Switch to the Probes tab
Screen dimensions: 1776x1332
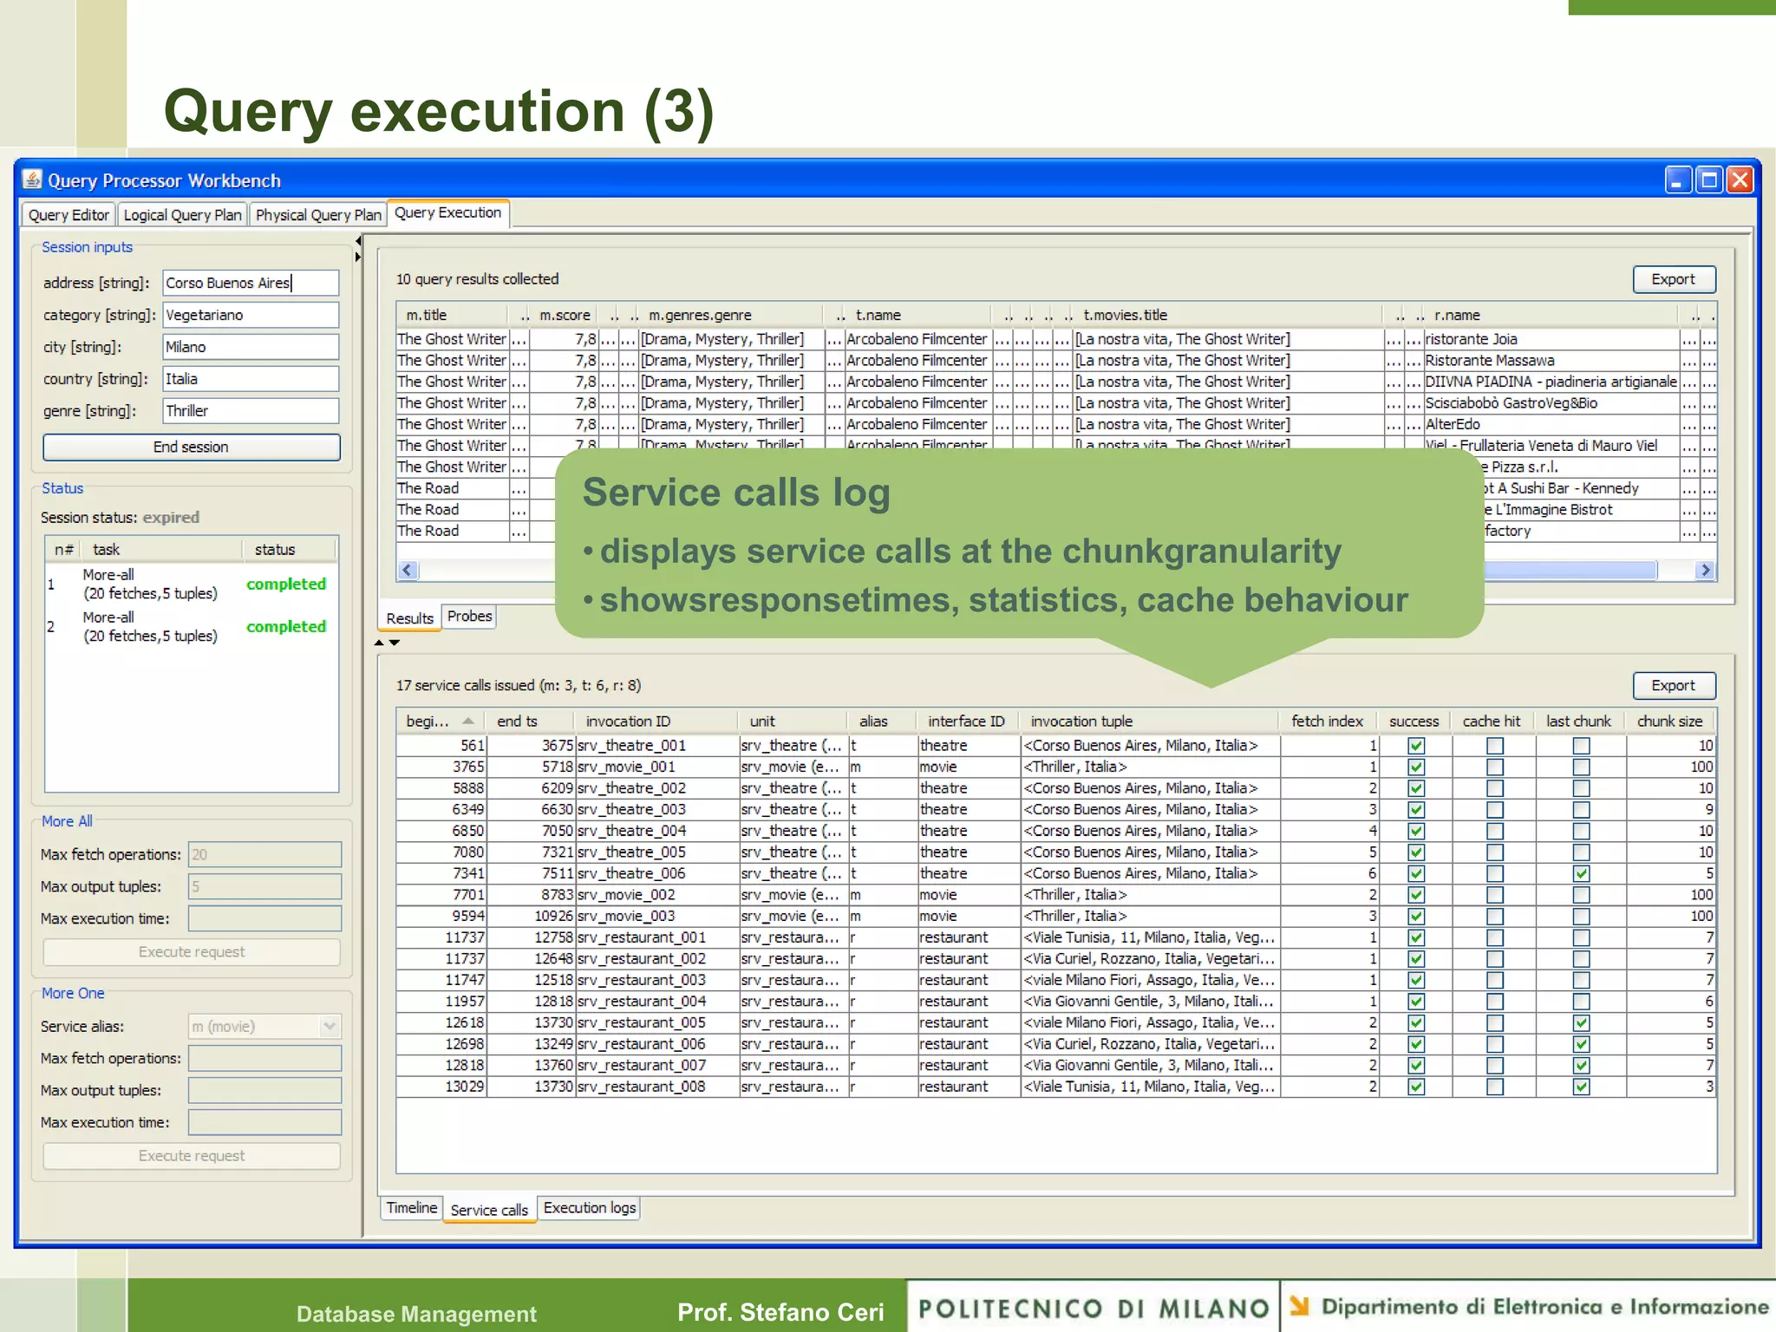469,616
